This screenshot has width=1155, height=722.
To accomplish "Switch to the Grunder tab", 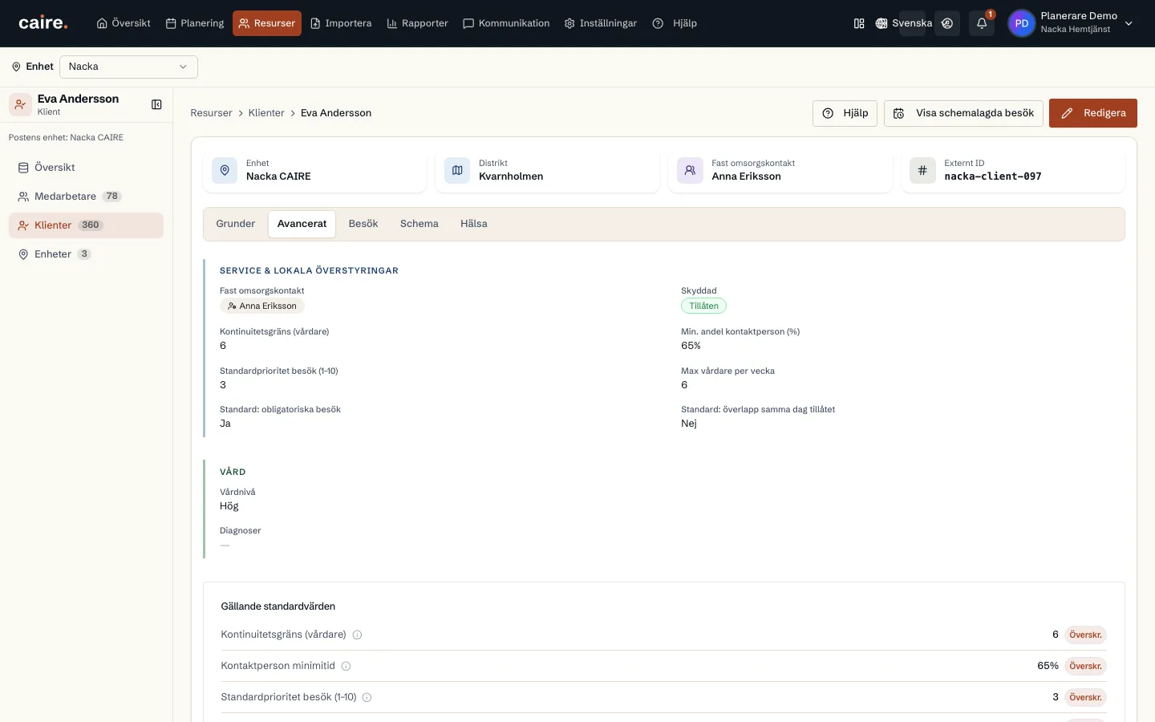I will click(236, 224).
